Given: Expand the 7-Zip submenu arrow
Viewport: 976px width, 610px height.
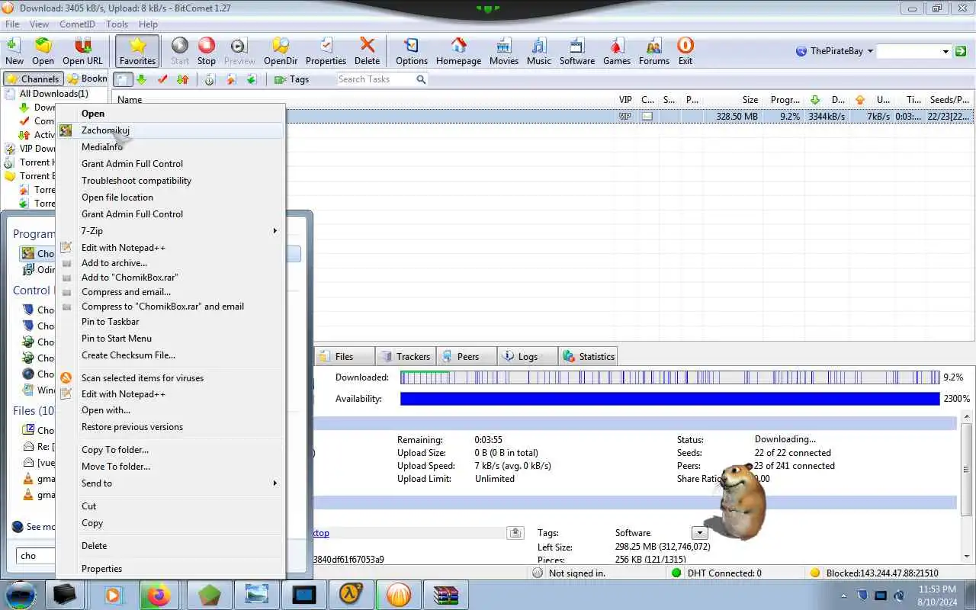Looking at the screenshot, I should [275, 231].
